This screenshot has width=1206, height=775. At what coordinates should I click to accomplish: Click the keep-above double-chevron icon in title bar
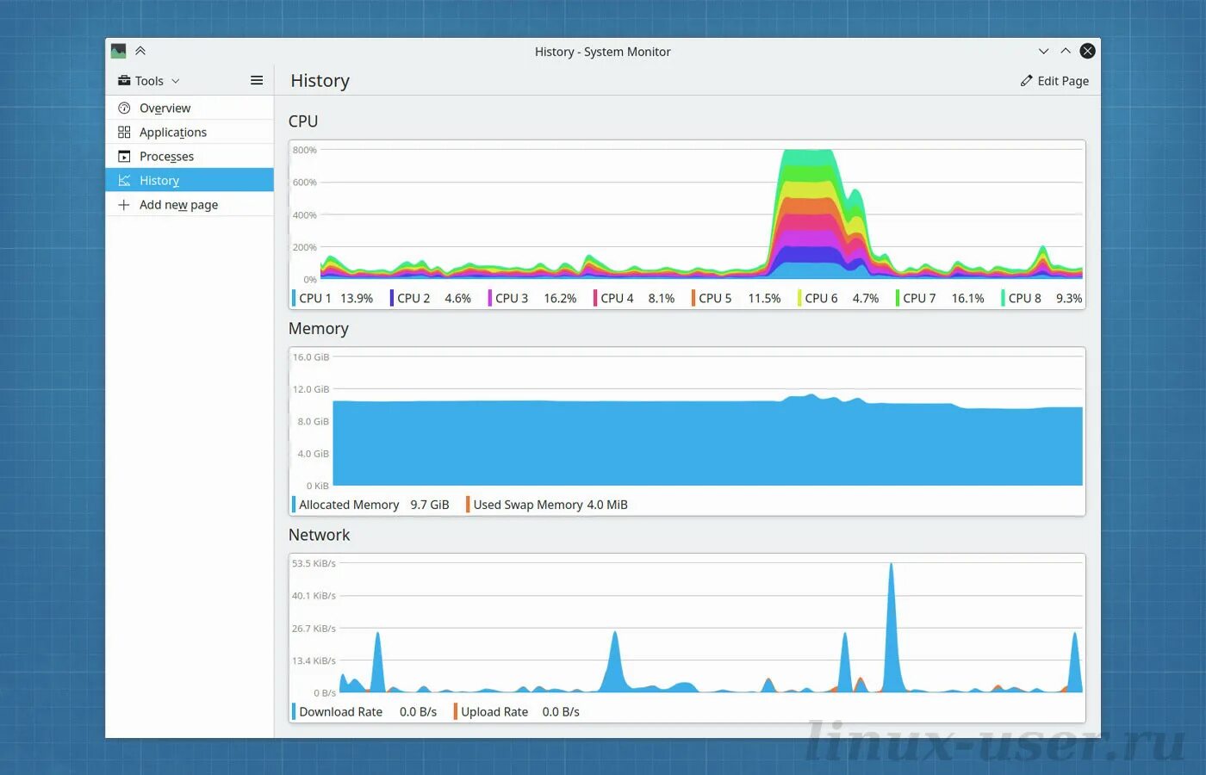[x=140, y=51]
